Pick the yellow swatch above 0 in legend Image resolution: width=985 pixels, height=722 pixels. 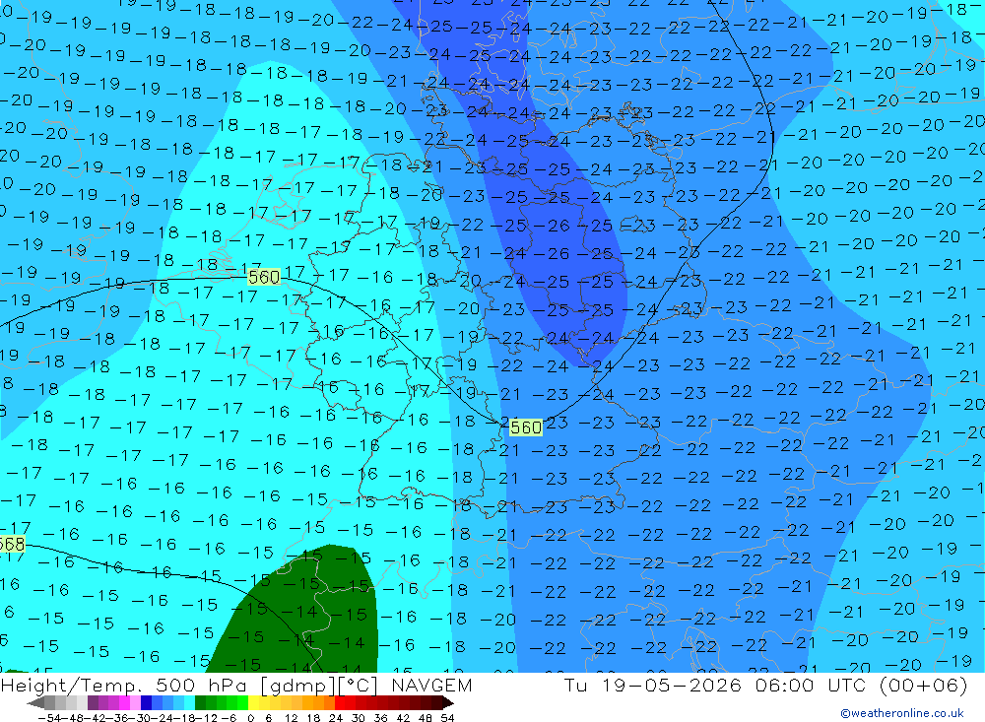(x=253, y=702)
